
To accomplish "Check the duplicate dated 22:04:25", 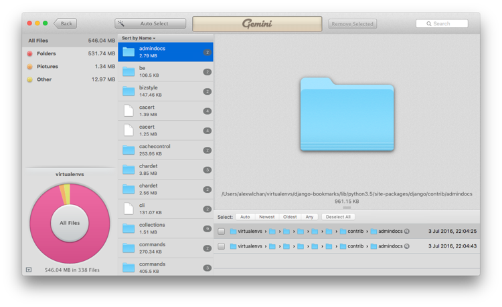I will (x=222, y=232).
